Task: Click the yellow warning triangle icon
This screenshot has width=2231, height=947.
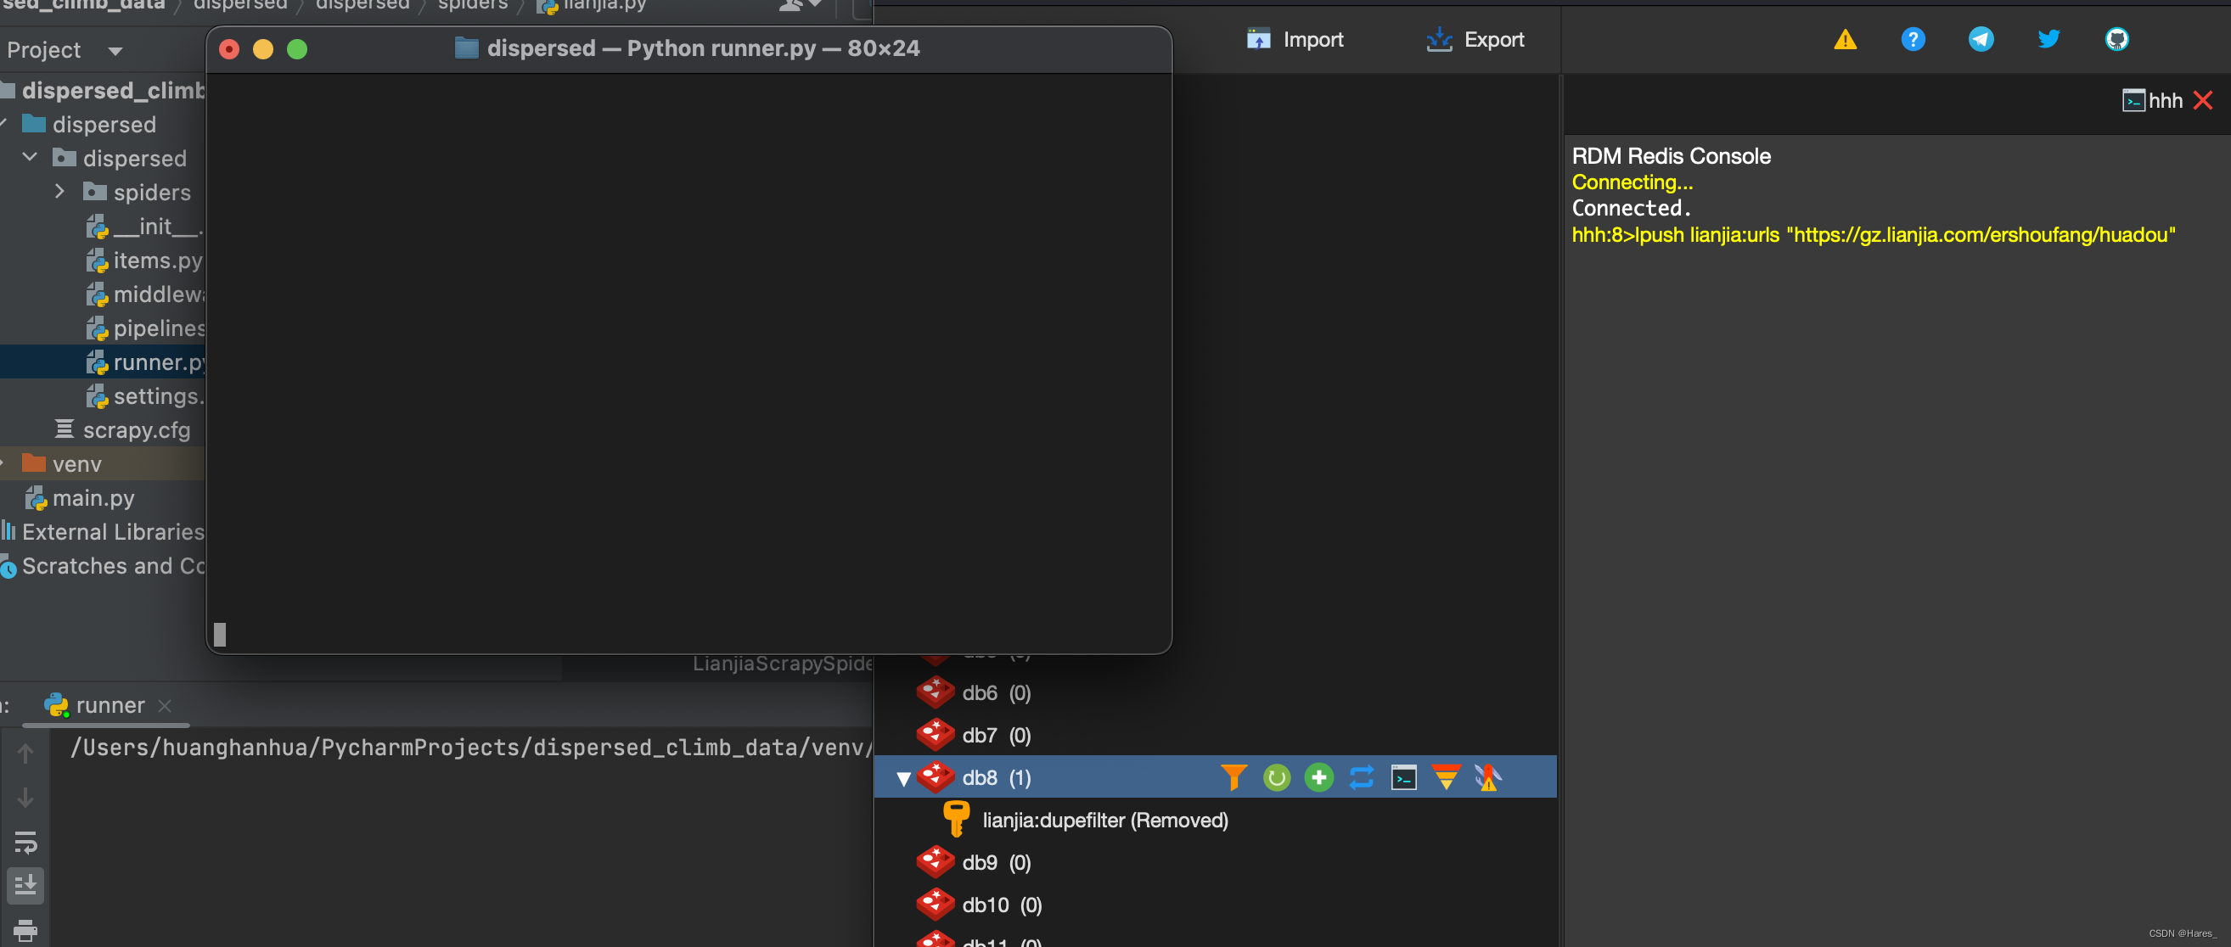Action: click(x=1845, y=39)
